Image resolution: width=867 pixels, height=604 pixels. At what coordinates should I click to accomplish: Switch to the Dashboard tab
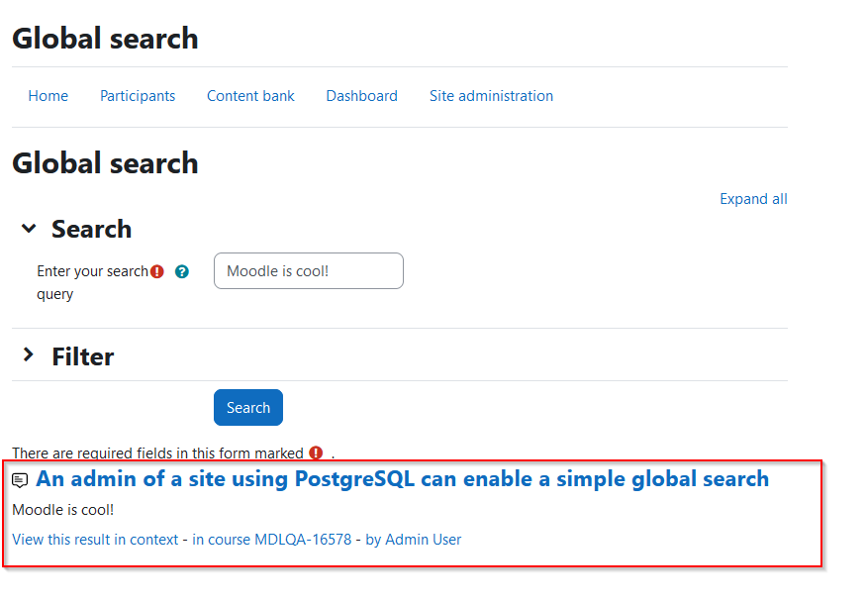pyautogui.click(x=361, y=96)
